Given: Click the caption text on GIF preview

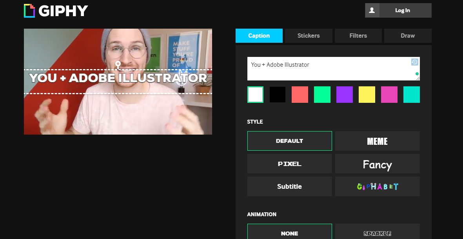Looking at the screenshot, I should [118, 78].
